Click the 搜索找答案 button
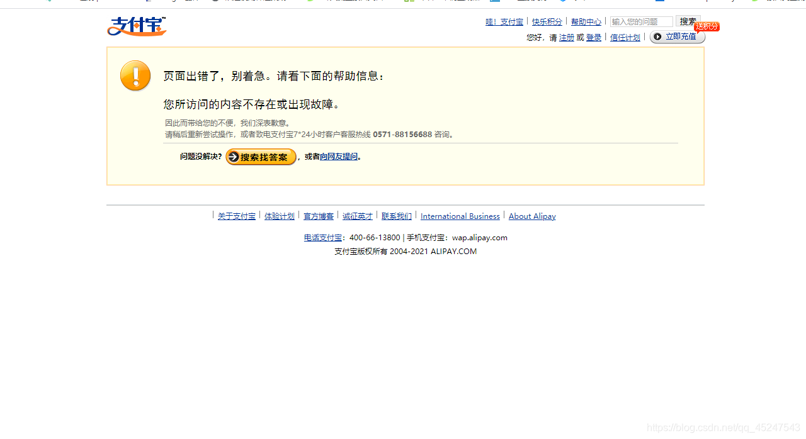 coord(261,157)
